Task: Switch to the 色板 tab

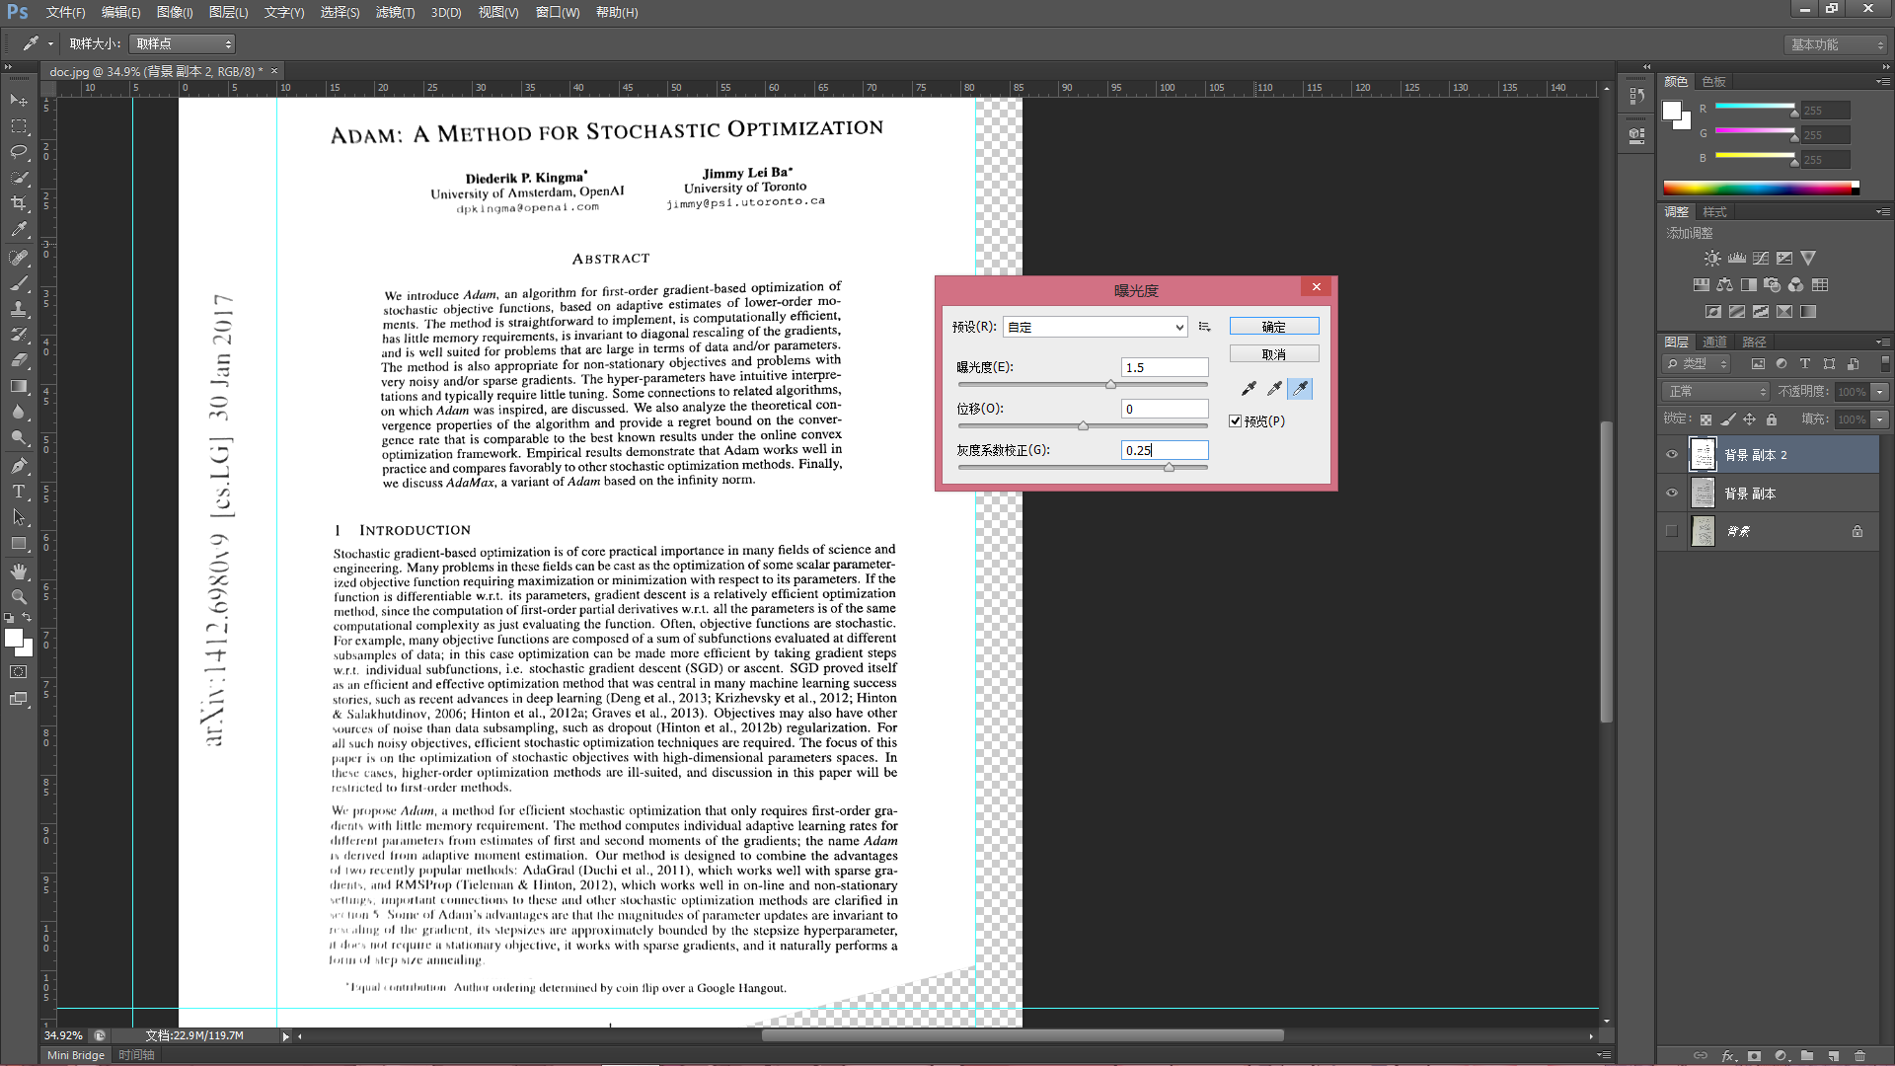Action: 1713,82
